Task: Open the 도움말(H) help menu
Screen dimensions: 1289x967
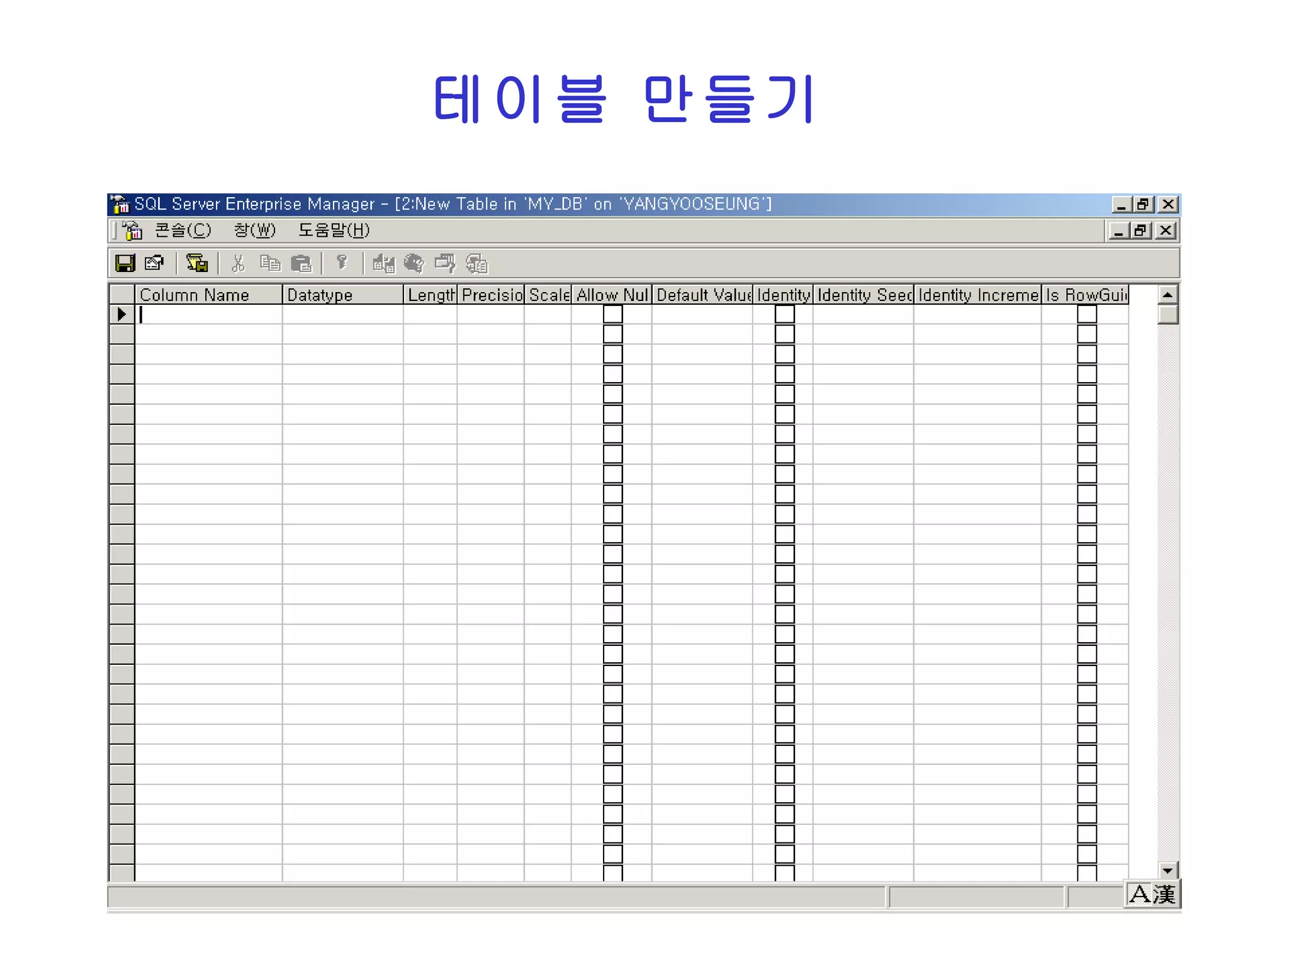Action: pos(334,230)
